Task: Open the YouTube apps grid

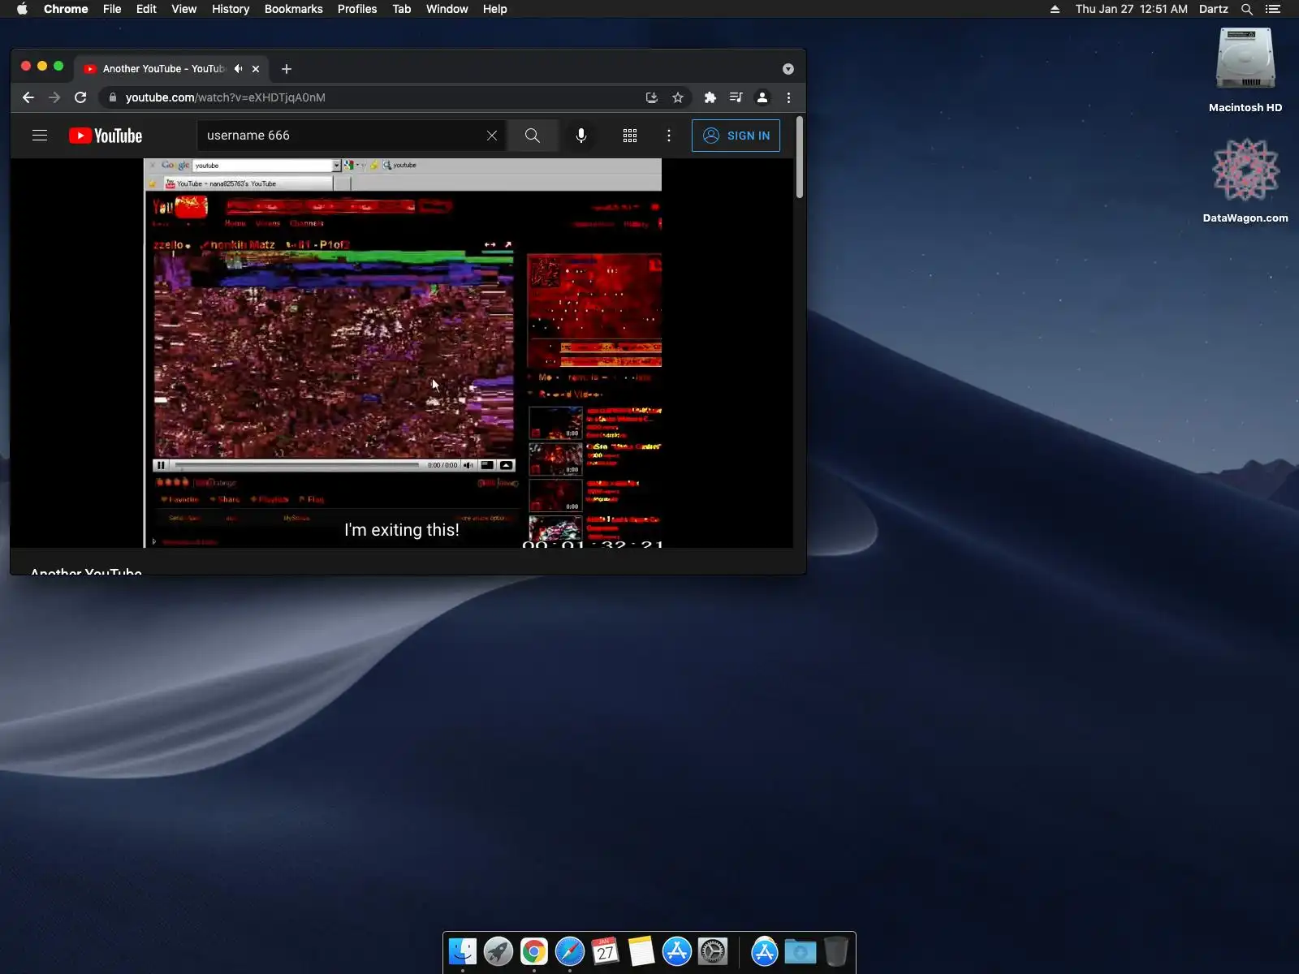Action: tap(630, 136)
